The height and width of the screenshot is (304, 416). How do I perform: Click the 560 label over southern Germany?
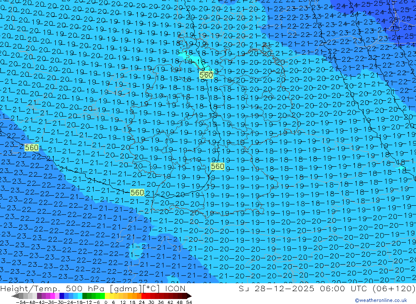[217, 166]
